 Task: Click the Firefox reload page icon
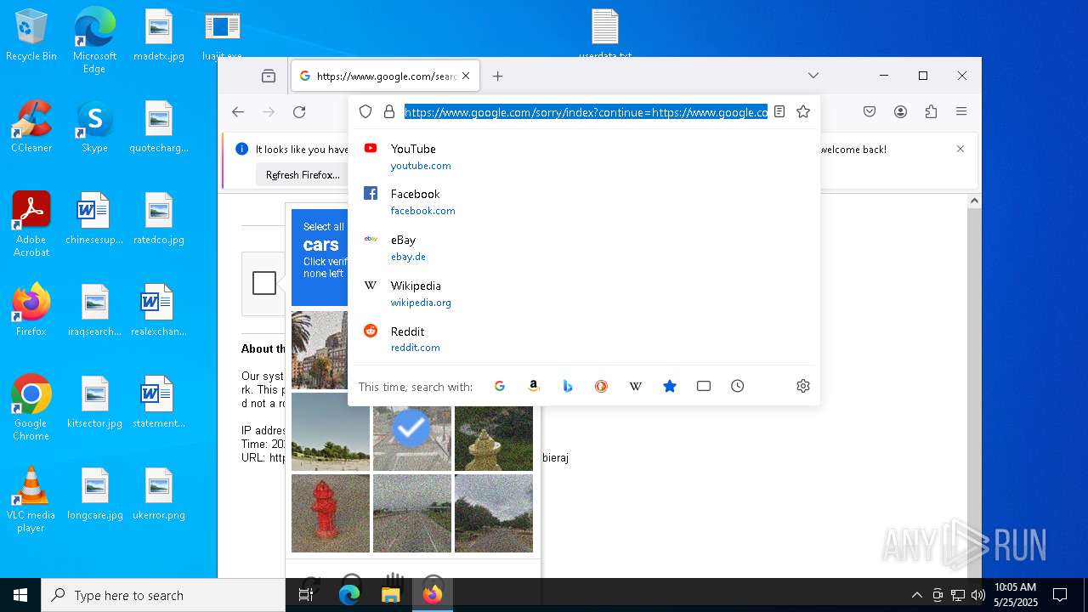[x=299, y=112]
